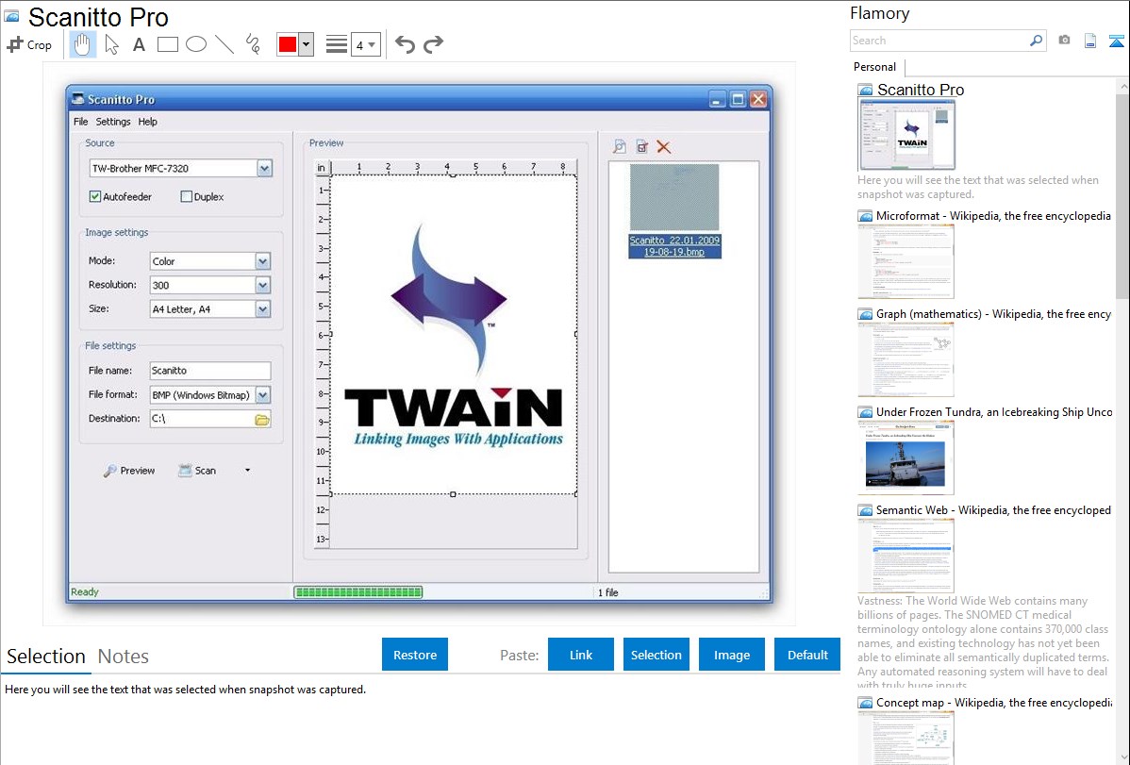Switch to the Notes tab

124,657
